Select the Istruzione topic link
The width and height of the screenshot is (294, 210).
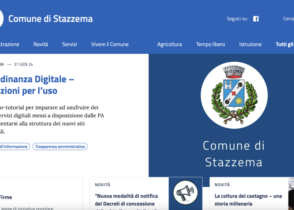point(250,45)
